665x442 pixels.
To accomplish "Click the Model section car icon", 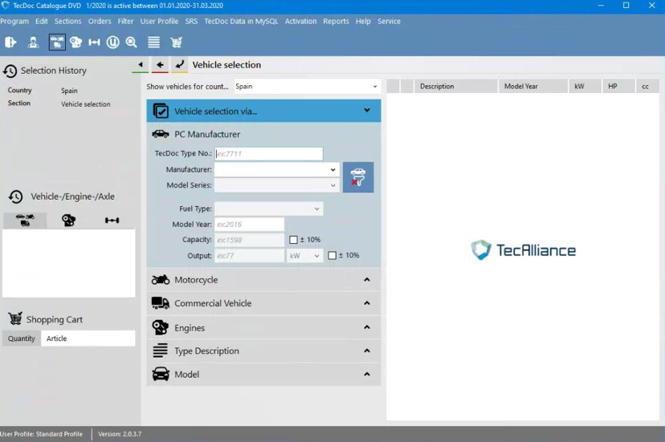I will pos(161,374).
